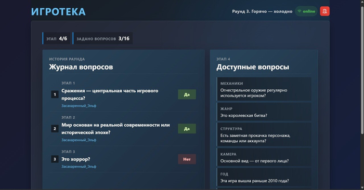This screenshot has width=364, height=190.
Task: Click the ИГРОТЕКА logo
Action: pyautogui.click(x=58, y=12)
